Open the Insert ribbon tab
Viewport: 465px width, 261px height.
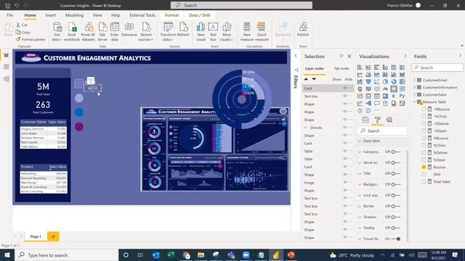pos(51,15)
